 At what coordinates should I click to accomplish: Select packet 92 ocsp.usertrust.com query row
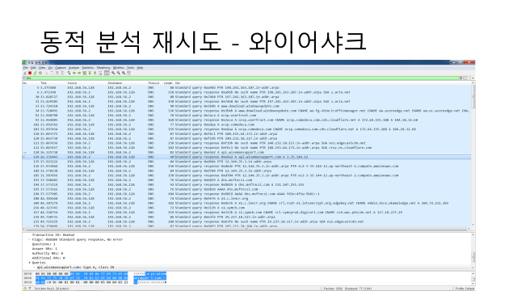pyautogui.click(x=246, y=116)
